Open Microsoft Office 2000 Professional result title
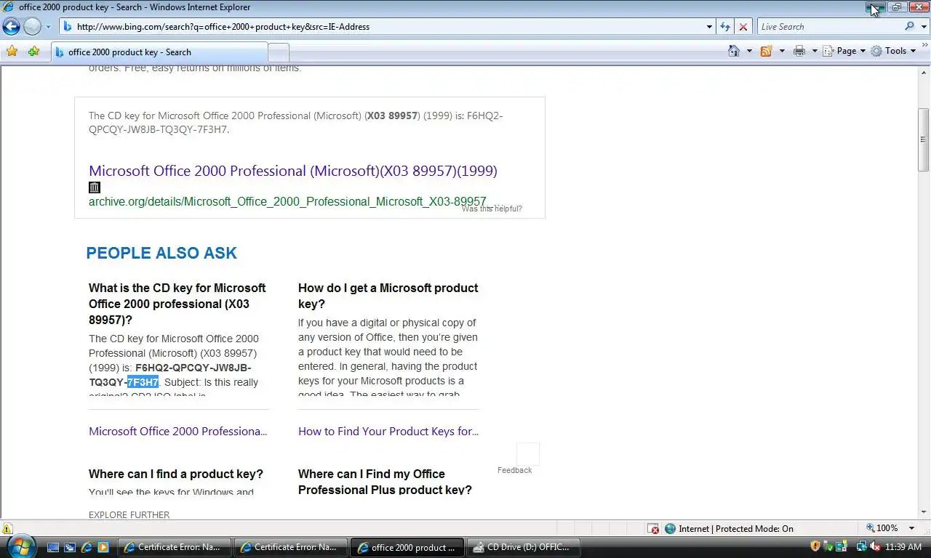 [x=293, y=171]
